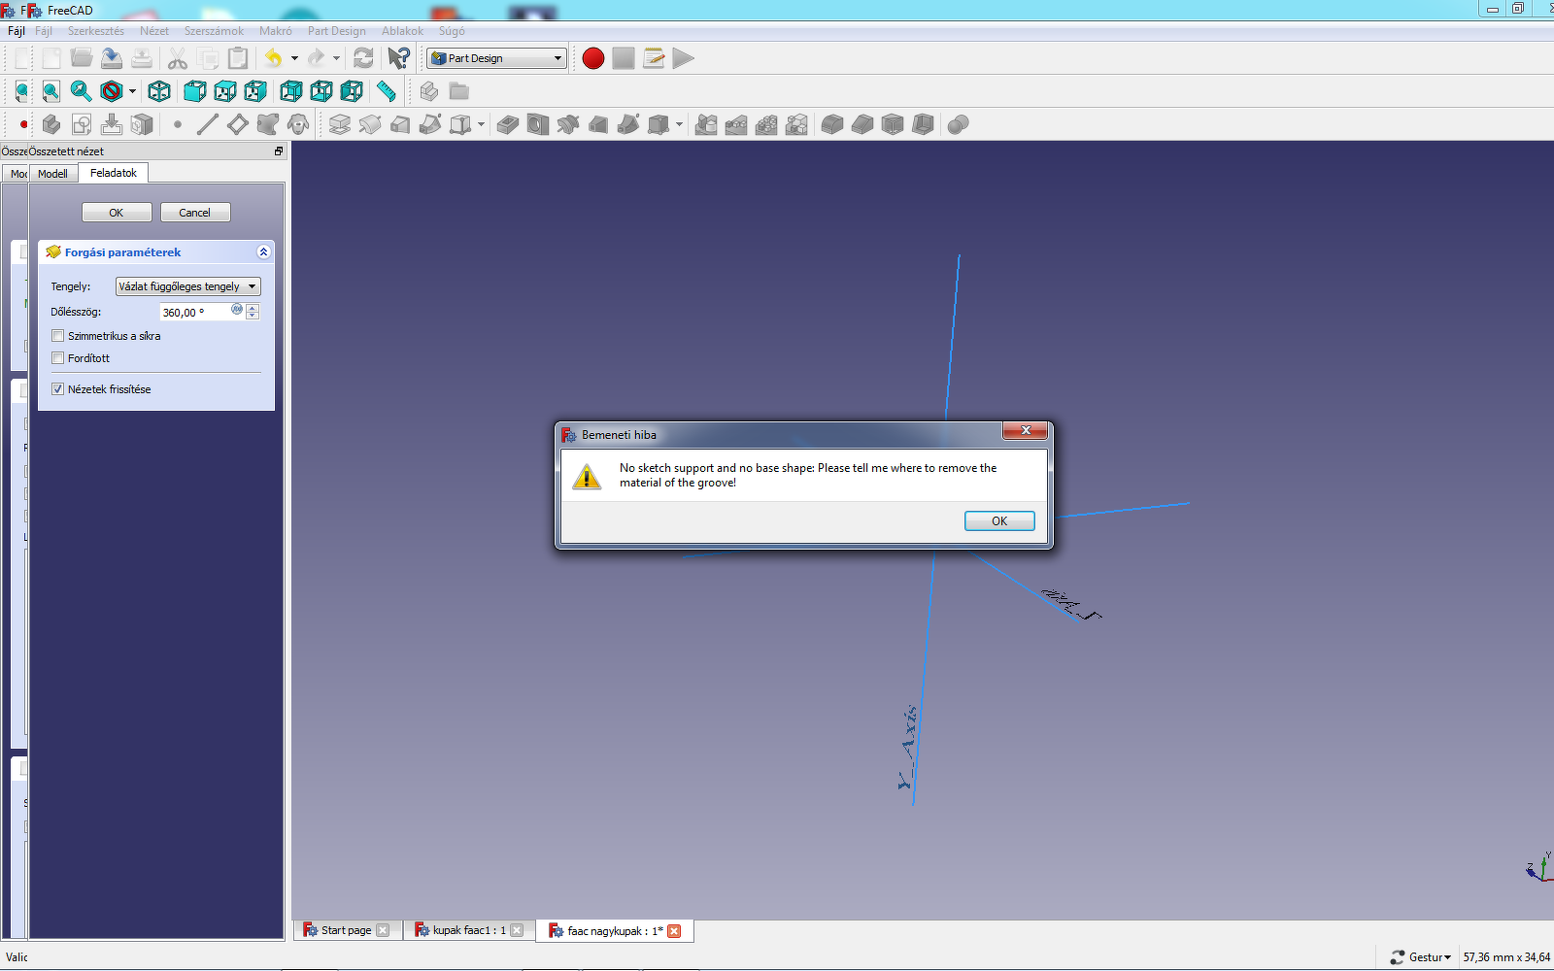Click the Create group folder icon
The width and height of the screenshot is (1554, 971).
point(459,91)
